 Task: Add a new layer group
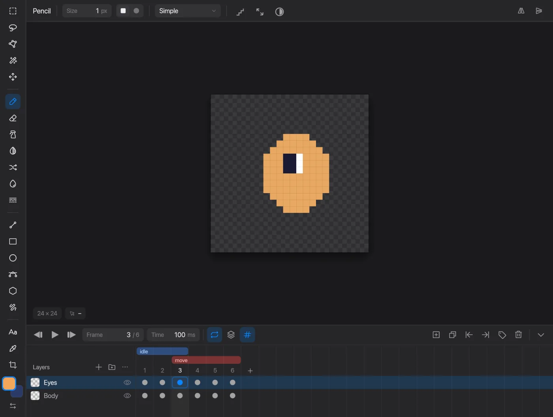coord(112,367)
